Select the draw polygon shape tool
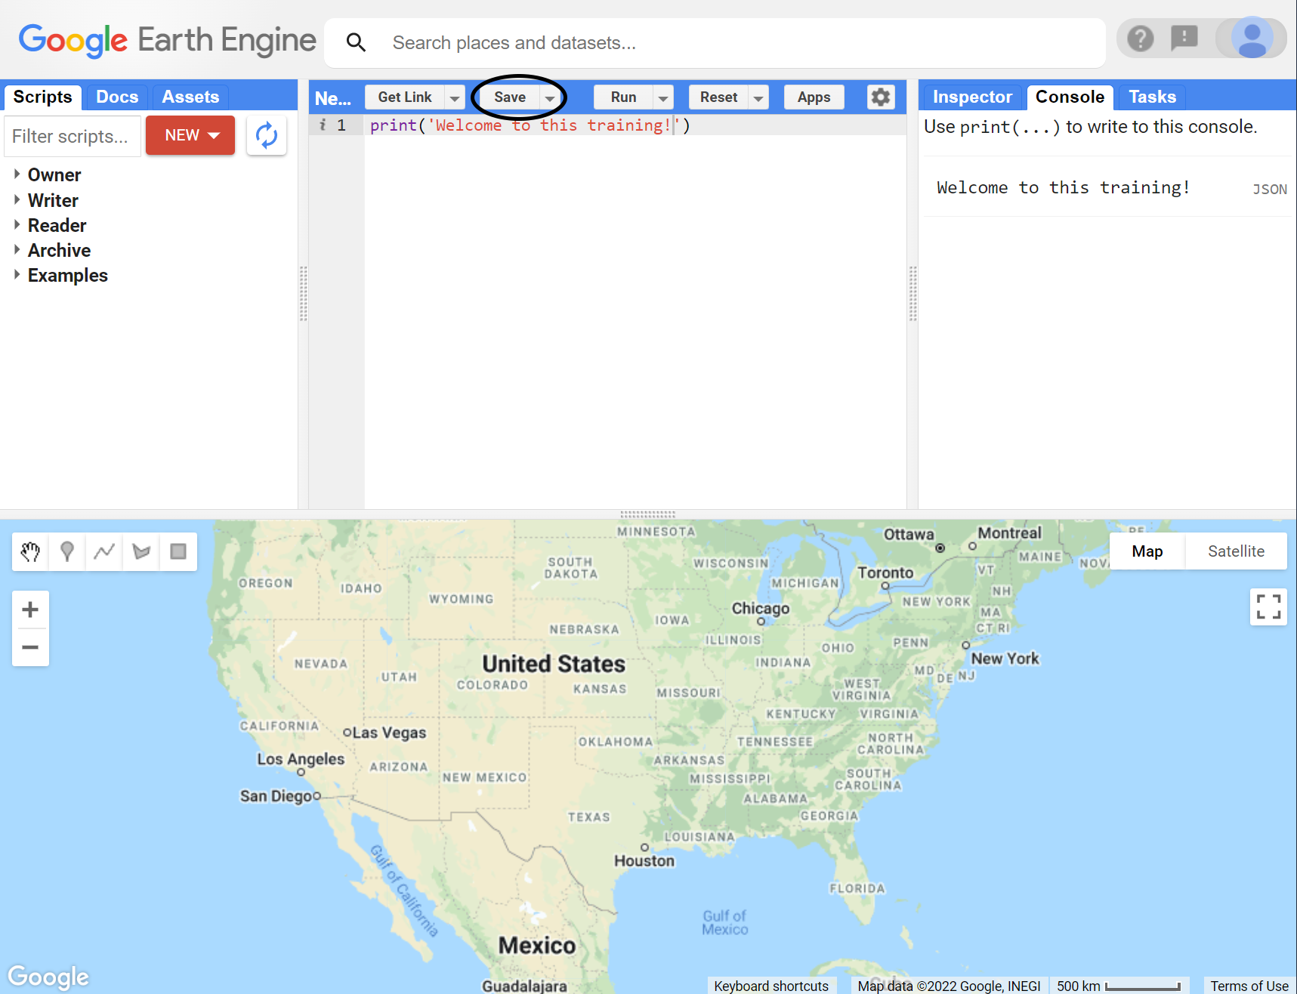Image resolution: width=1297 pixels, height=994 pixels. [x=141, y=551]
